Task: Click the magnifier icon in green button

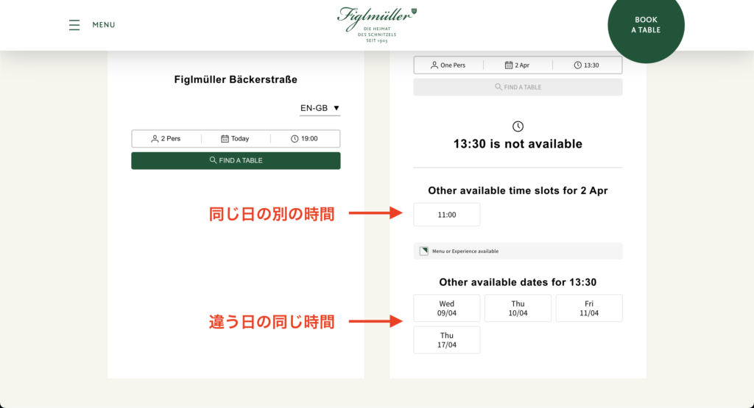Action: [213, 160]
